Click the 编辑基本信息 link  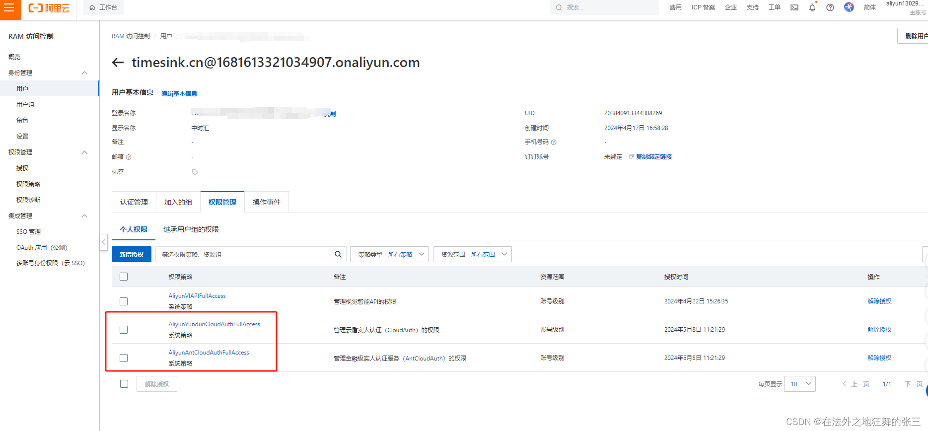click(x=179, y=94)
